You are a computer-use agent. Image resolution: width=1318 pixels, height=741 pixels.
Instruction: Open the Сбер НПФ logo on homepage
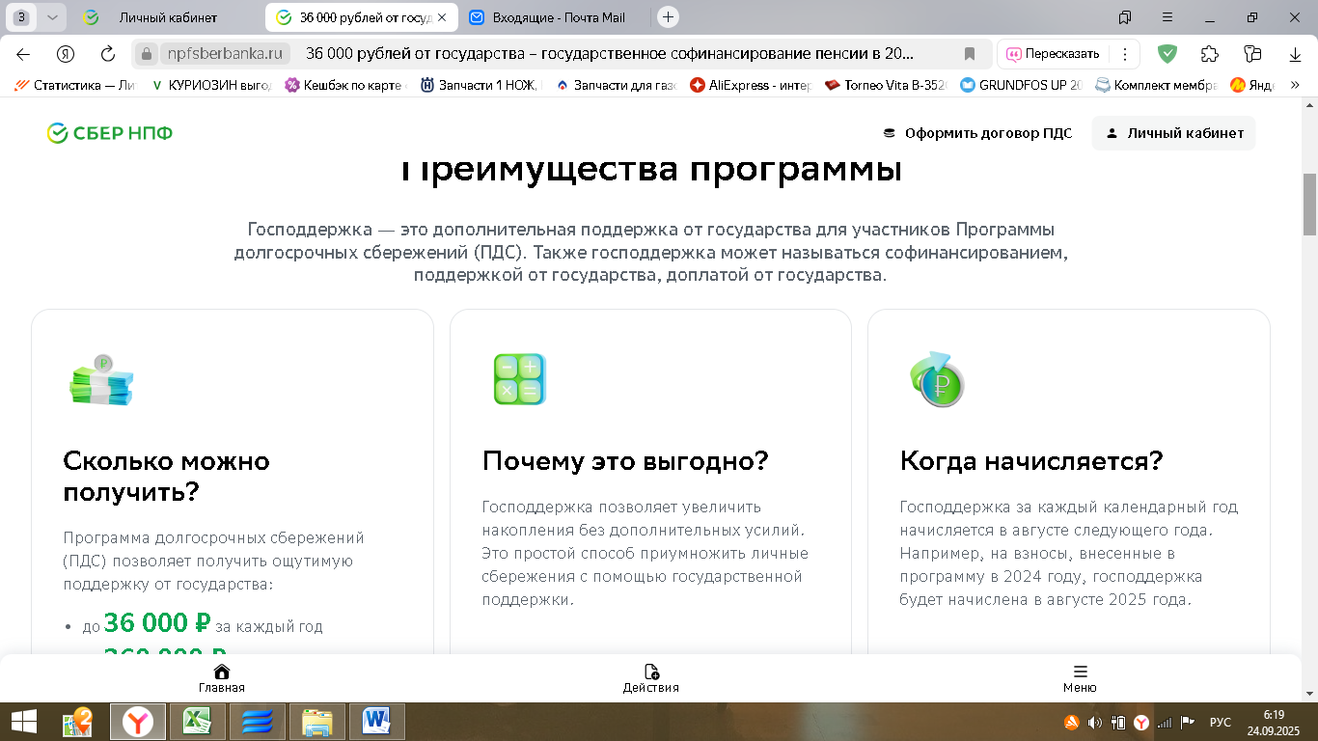[108, 132]
